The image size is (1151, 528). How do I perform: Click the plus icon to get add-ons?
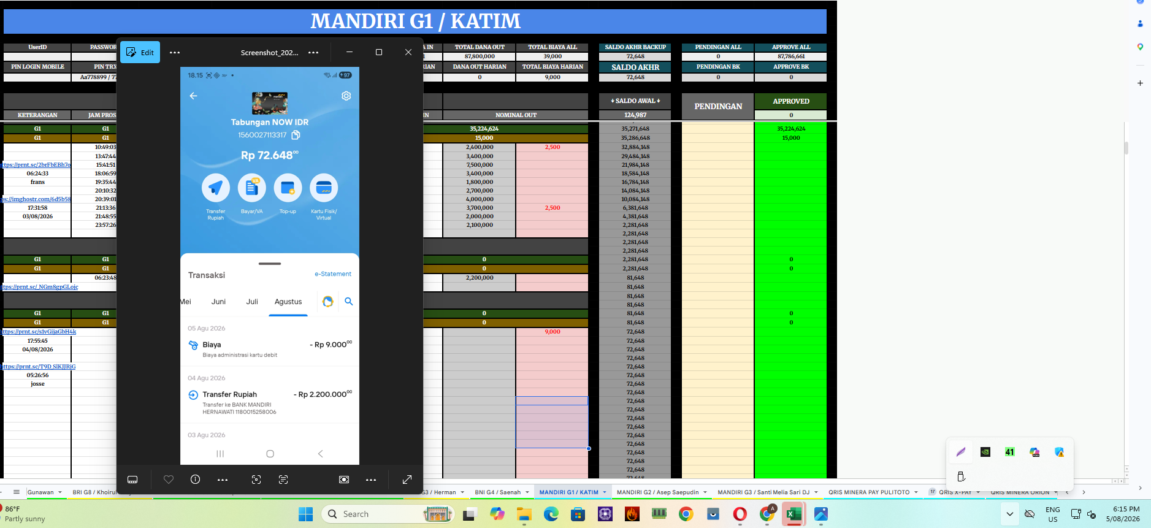[1140, 83]
